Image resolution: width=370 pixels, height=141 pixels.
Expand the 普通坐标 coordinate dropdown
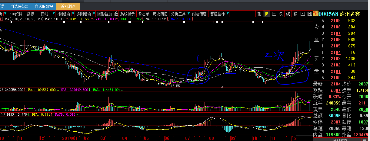227,14
